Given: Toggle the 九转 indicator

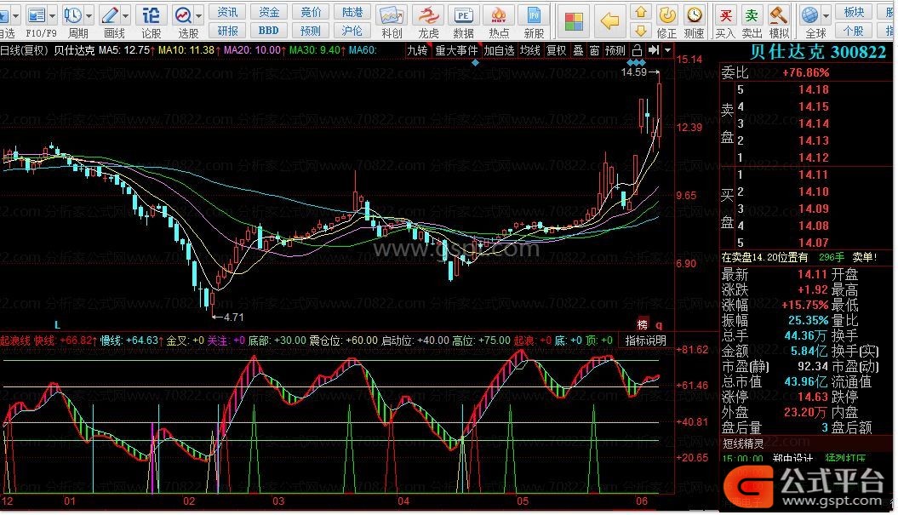Looking at the screenshot, I should coord(417,50).
